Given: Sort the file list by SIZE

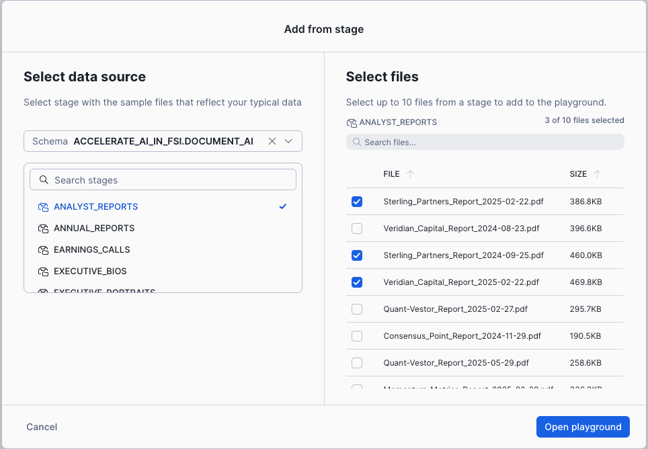Looking at the screenshot, I should pos(579,173).
